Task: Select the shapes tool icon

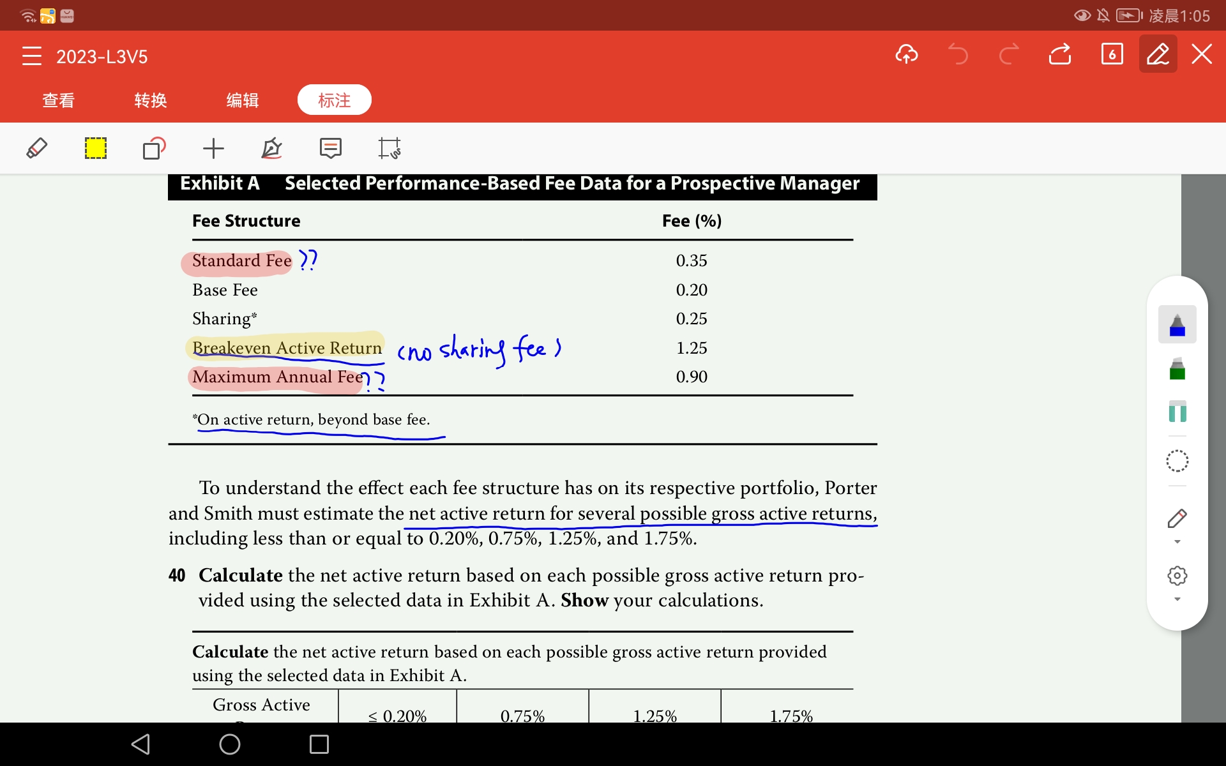Action: click(154, 148)
